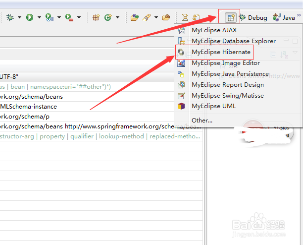Click the New Java Package icon
Image resolution: width=303 pixels, height=245 pixels.
click(96, 17)
